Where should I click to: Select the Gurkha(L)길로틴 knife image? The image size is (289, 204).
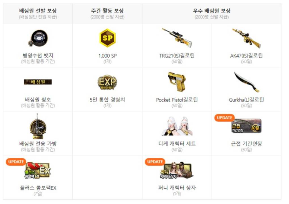pyautogui.click(x=246, y=82)
